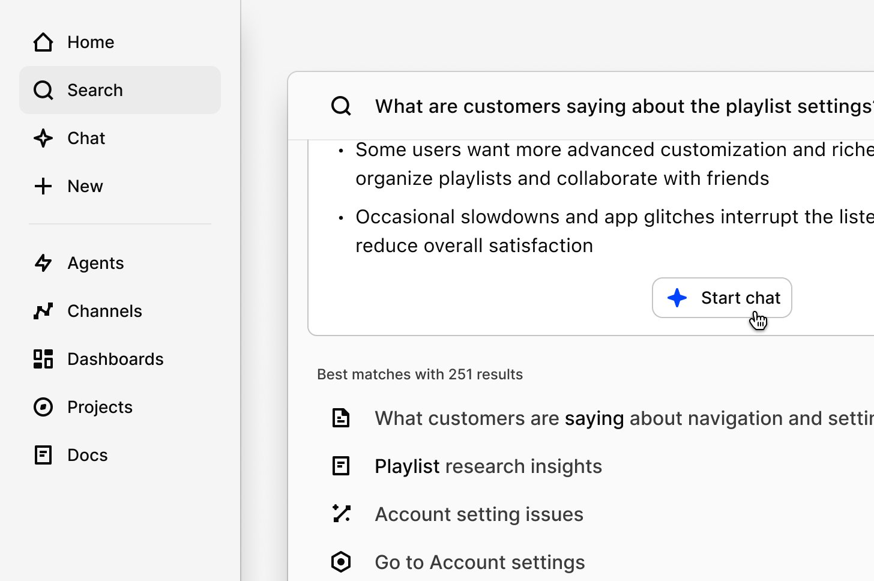
Task: Click the New plus icon
Action: [43, 186]
